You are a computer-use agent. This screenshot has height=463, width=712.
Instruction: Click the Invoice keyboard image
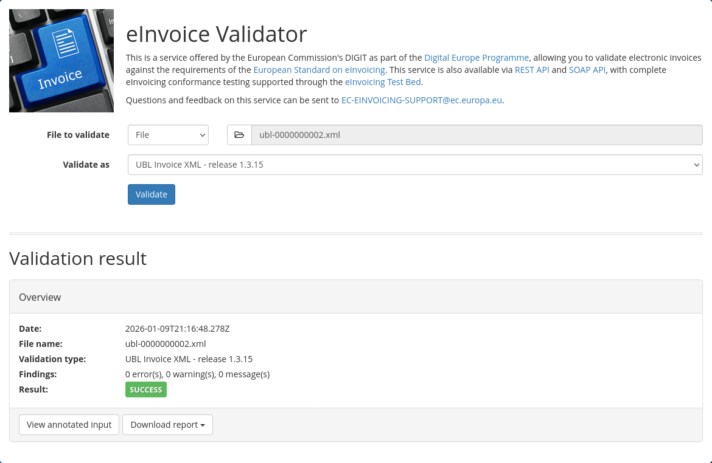[x=61, y=61]
